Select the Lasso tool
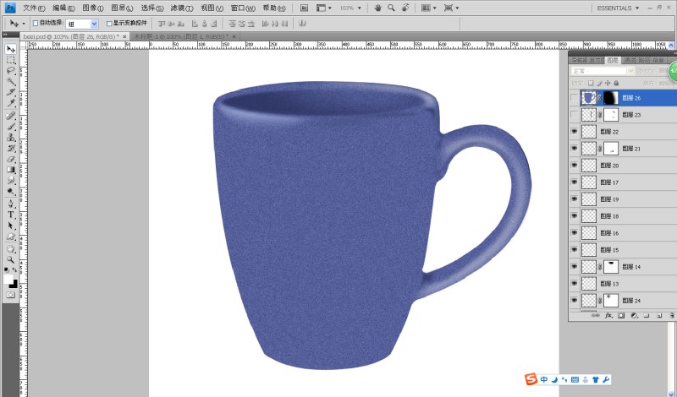677x397 pixels. click(11, 71)
